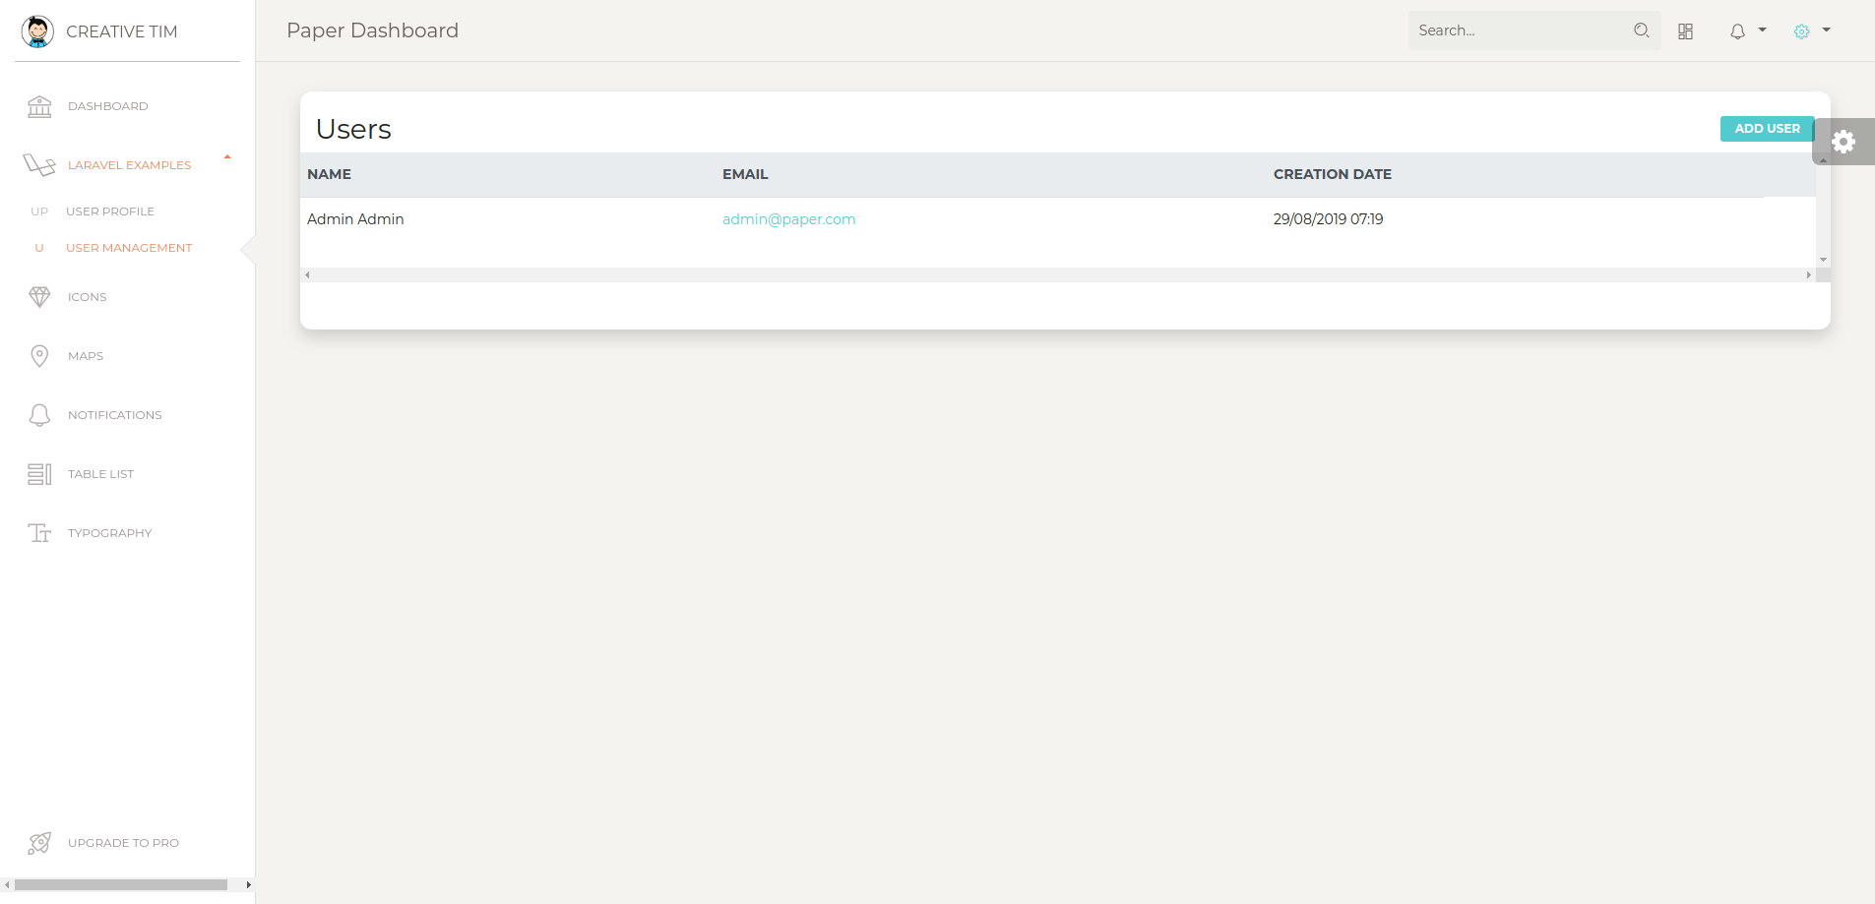The width and height of the screenshot is (1875, 904).
Task: Open the layout grid icon in navbar
Action: pyautogui.click(x=1685, y=31)
